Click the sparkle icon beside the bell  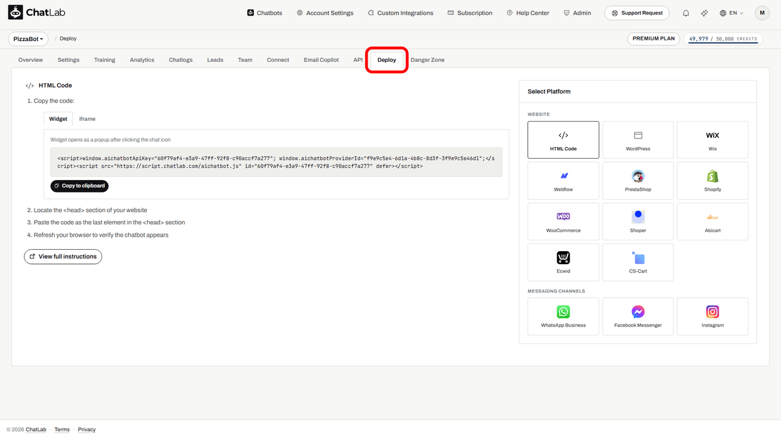click(x=704, y=13)
